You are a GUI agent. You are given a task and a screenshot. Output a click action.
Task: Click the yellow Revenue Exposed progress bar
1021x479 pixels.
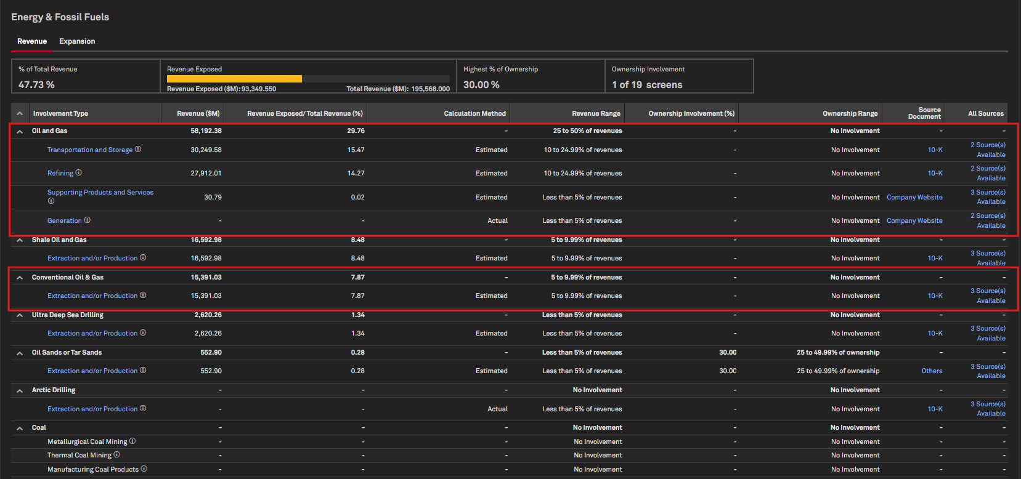(x=234, y=79)
